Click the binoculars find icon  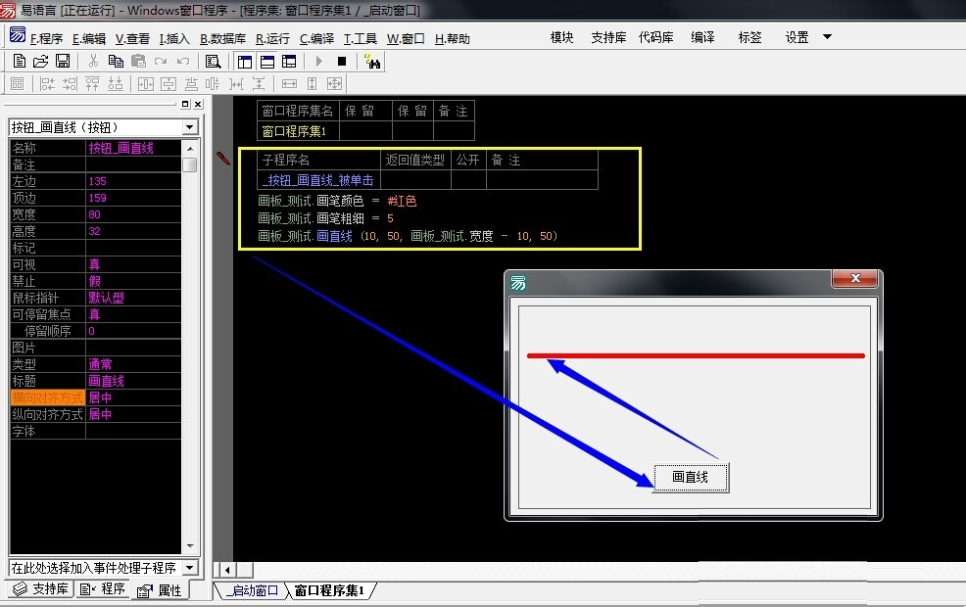click(x=372, y=61)
